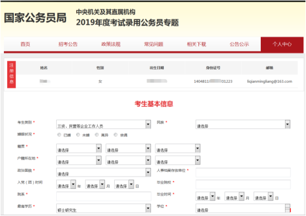Click the 姓名 column header
The image size is (306, 216).
44,68
